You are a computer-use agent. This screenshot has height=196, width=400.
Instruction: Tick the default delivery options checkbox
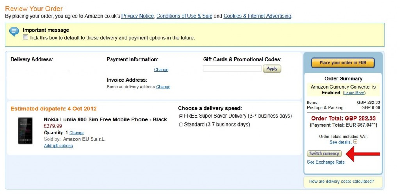[26, 37]
